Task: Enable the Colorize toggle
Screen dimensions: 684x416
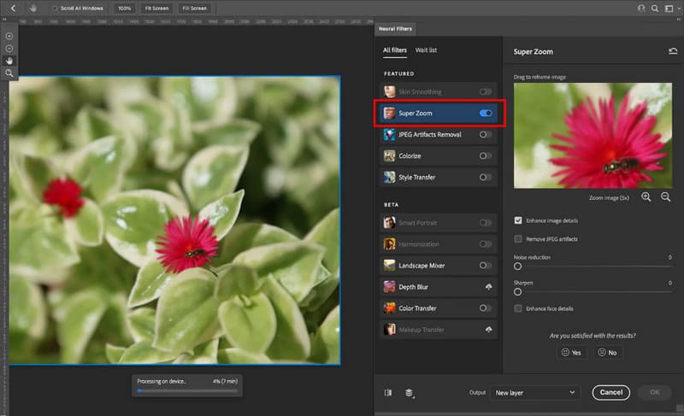Action: pyautogui.click(x=486, y=155)
